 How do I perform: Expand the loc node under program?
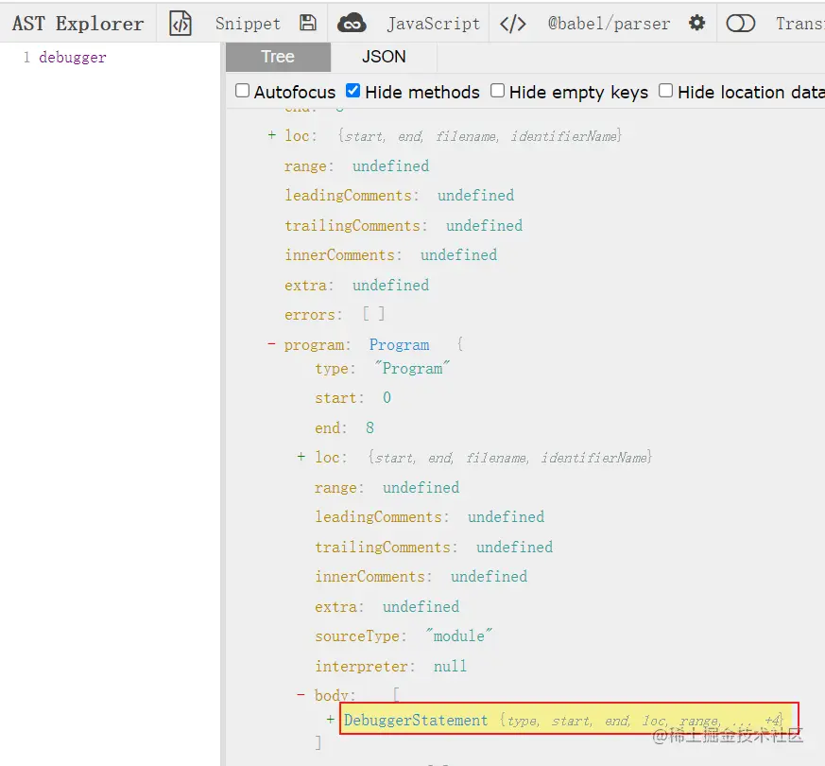pyautogui.click(x=301, y=457)
